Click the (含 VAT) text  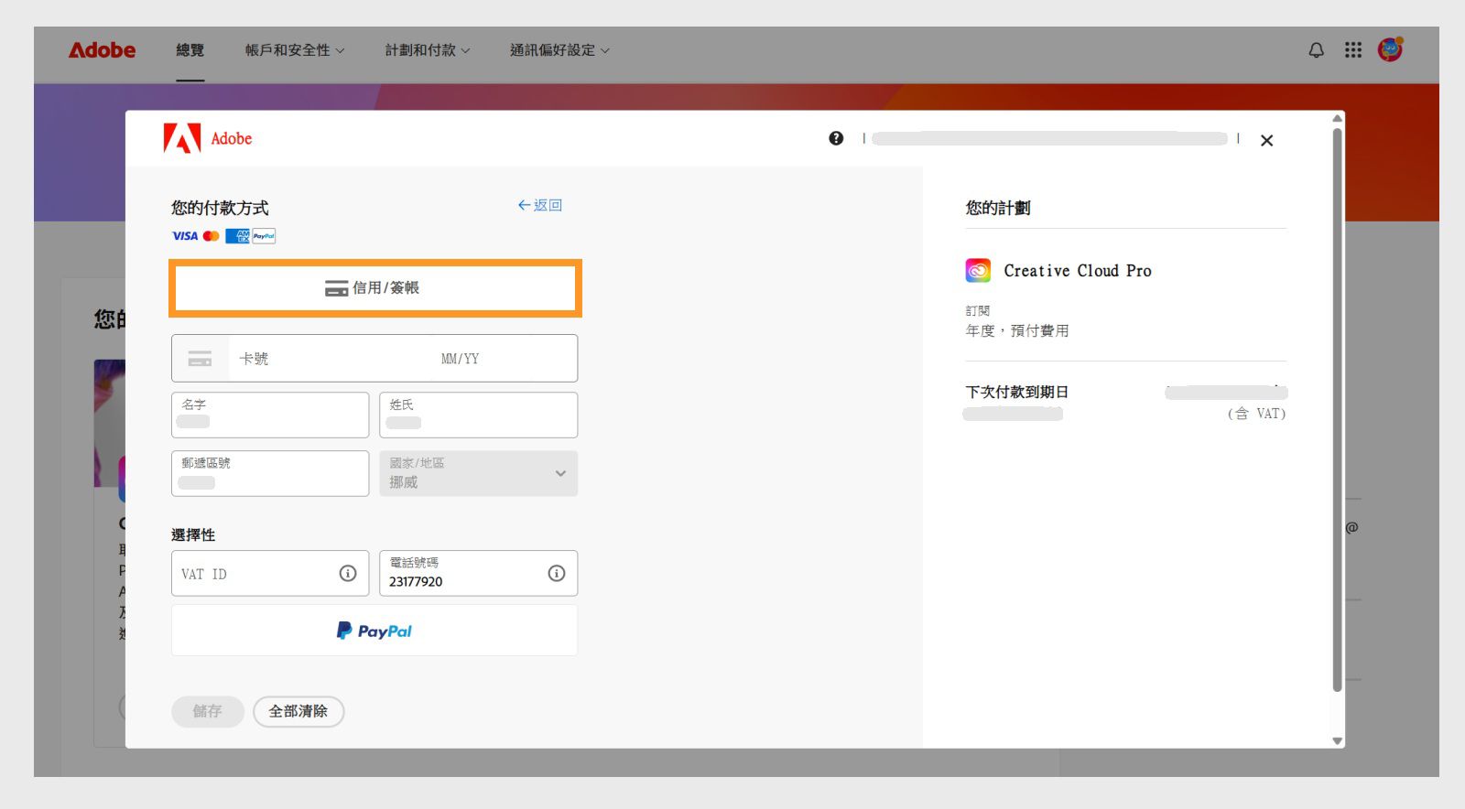(1256, 414)
